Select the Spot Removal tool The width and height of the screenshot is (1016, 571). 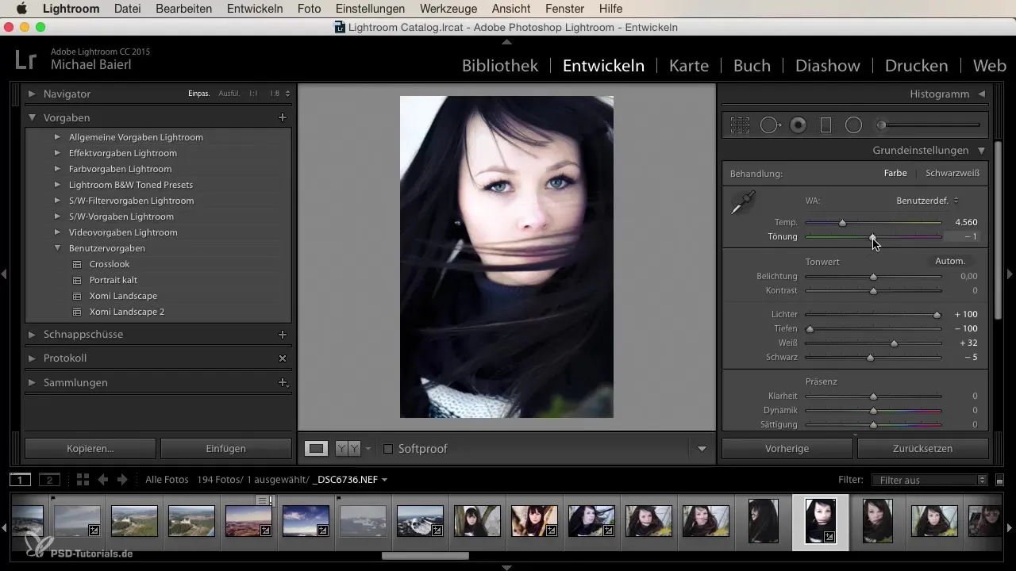pyautogui.click(x=770, y=125)
